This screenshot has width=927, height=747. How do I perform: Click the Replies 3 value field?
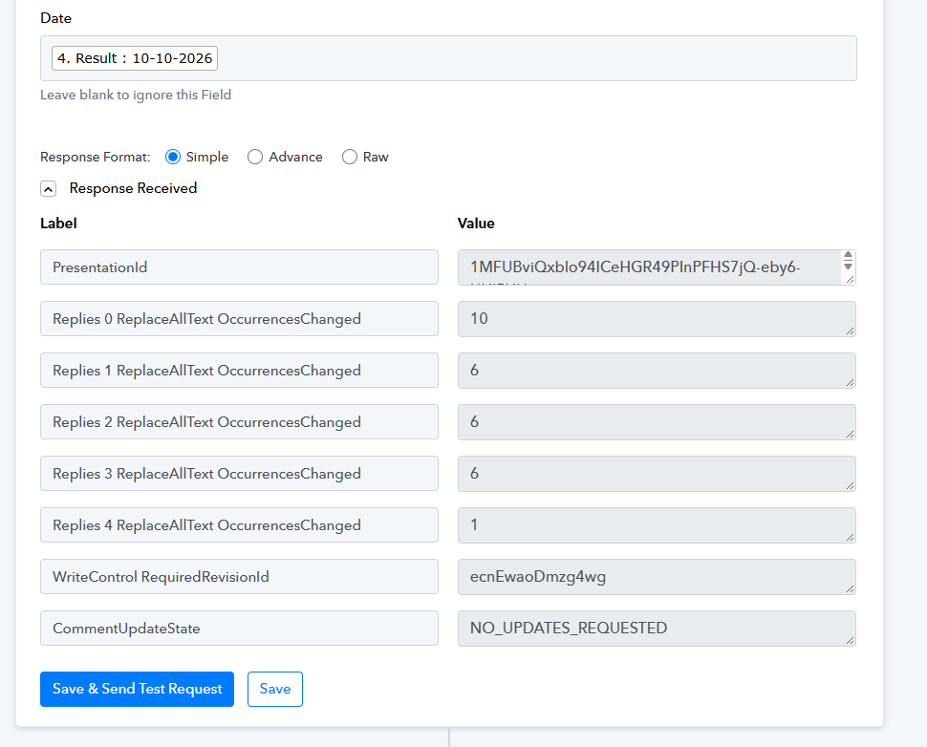coord(657,474)
